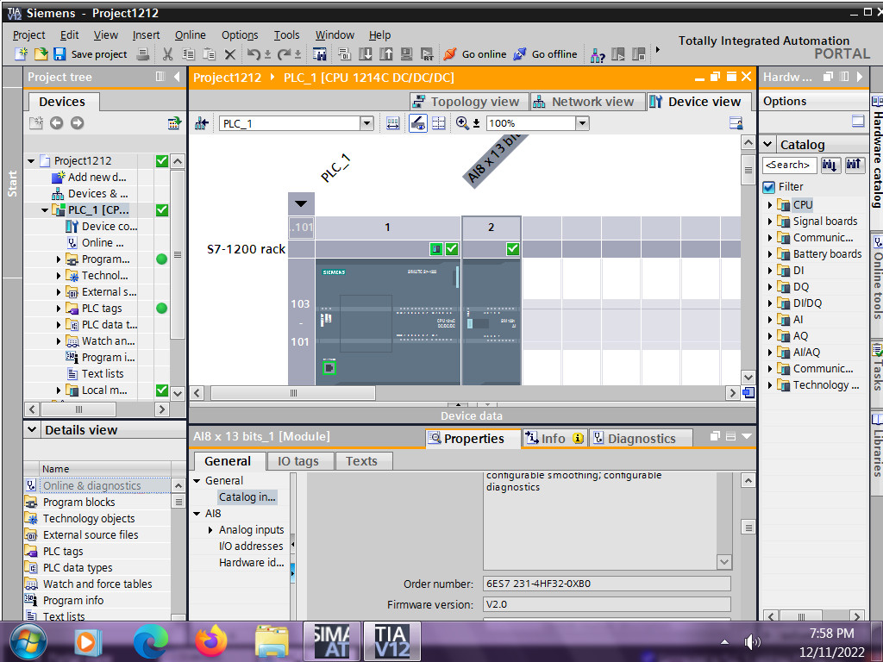Click the Order number field
Image resolution: width=883 pixels, height=662 pixels.
pyautogui.click(x=607, y=584)
